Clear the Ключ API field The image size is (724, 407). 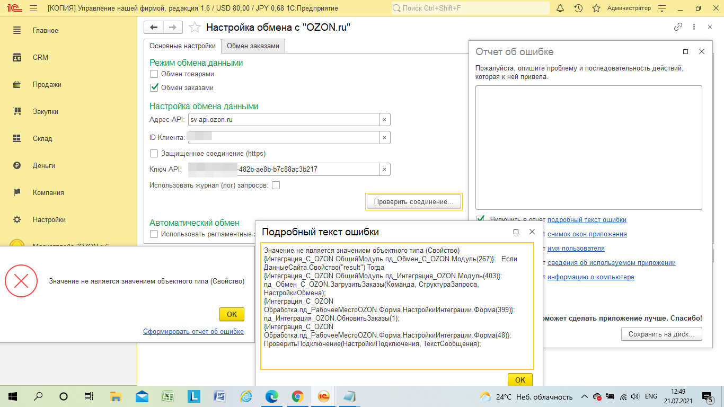[x=385, y=170]
